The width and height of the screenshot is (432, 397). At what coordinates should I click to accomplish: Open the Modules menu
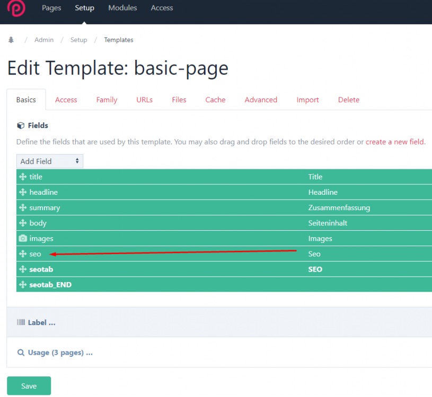122,8
